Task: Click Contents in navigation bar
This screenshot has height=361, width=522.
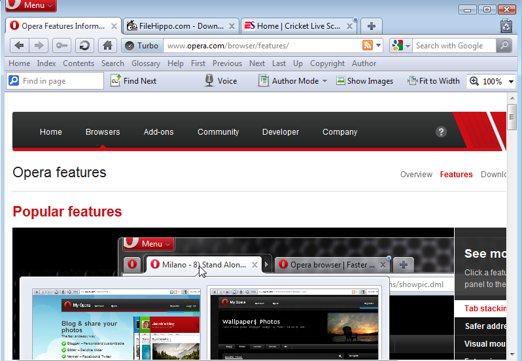Action: pyautogui.click(x=78, y=63)
